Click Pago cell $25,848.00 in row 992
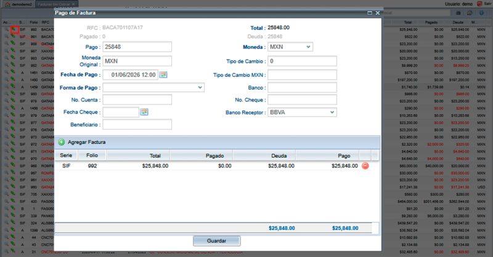Viewport: 493px width, 257px height. point(344,165)
